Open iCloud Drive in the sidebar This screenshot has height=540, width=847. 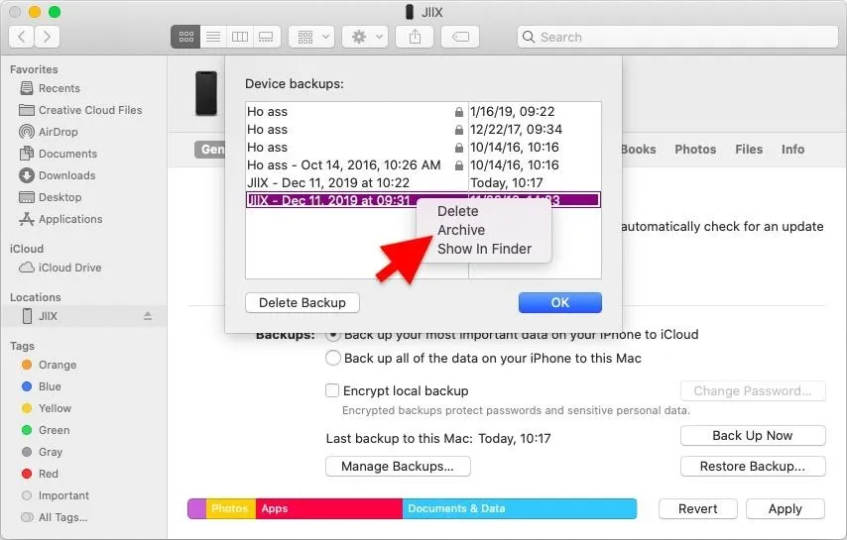tap(60, 268)
